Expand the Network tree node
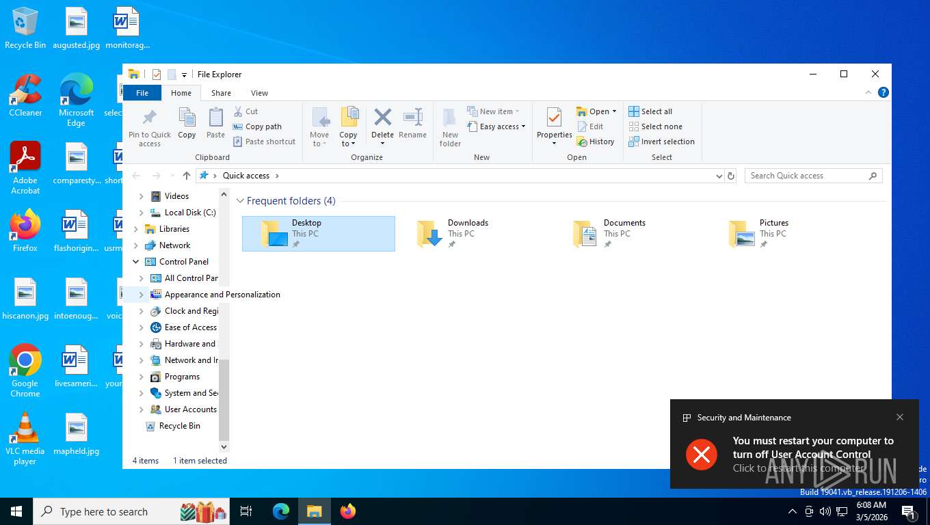The image size is (930, 525). (x=135, y=245)
